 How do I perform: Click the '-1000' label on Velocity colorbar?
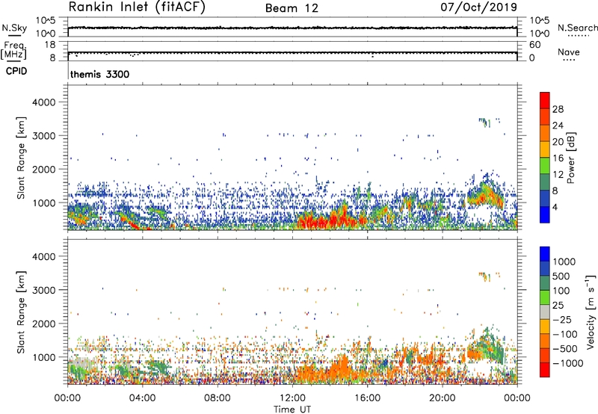[568, 363]
